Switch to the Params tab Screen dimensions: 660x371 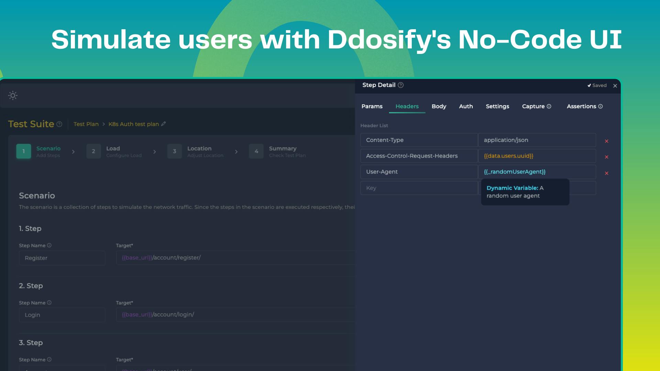372,106
